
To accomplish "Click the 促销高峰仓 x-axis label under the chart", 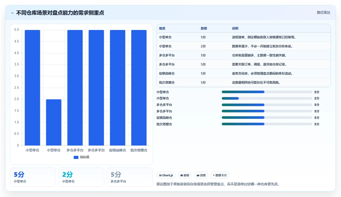I will (x=117, y=150).
